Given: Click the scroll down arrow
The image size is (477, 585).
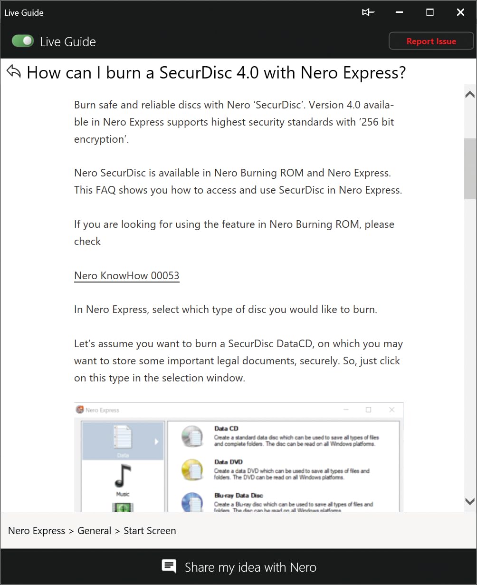Looking at the screenshot, I should pos(470,501).
